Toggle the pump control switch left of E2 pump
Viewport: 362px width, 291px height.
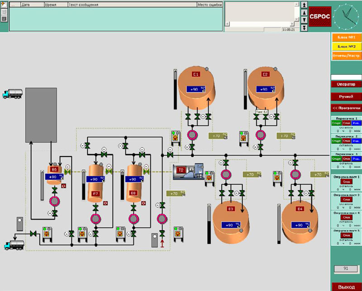click(243, 136)
